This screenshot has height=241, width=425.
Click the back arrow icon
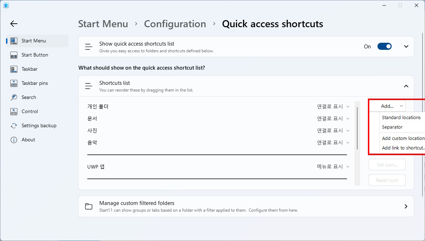pos(13,24)
